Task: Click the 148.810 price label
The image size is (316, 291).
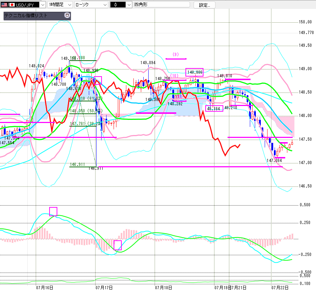Action: coord(224,76)
